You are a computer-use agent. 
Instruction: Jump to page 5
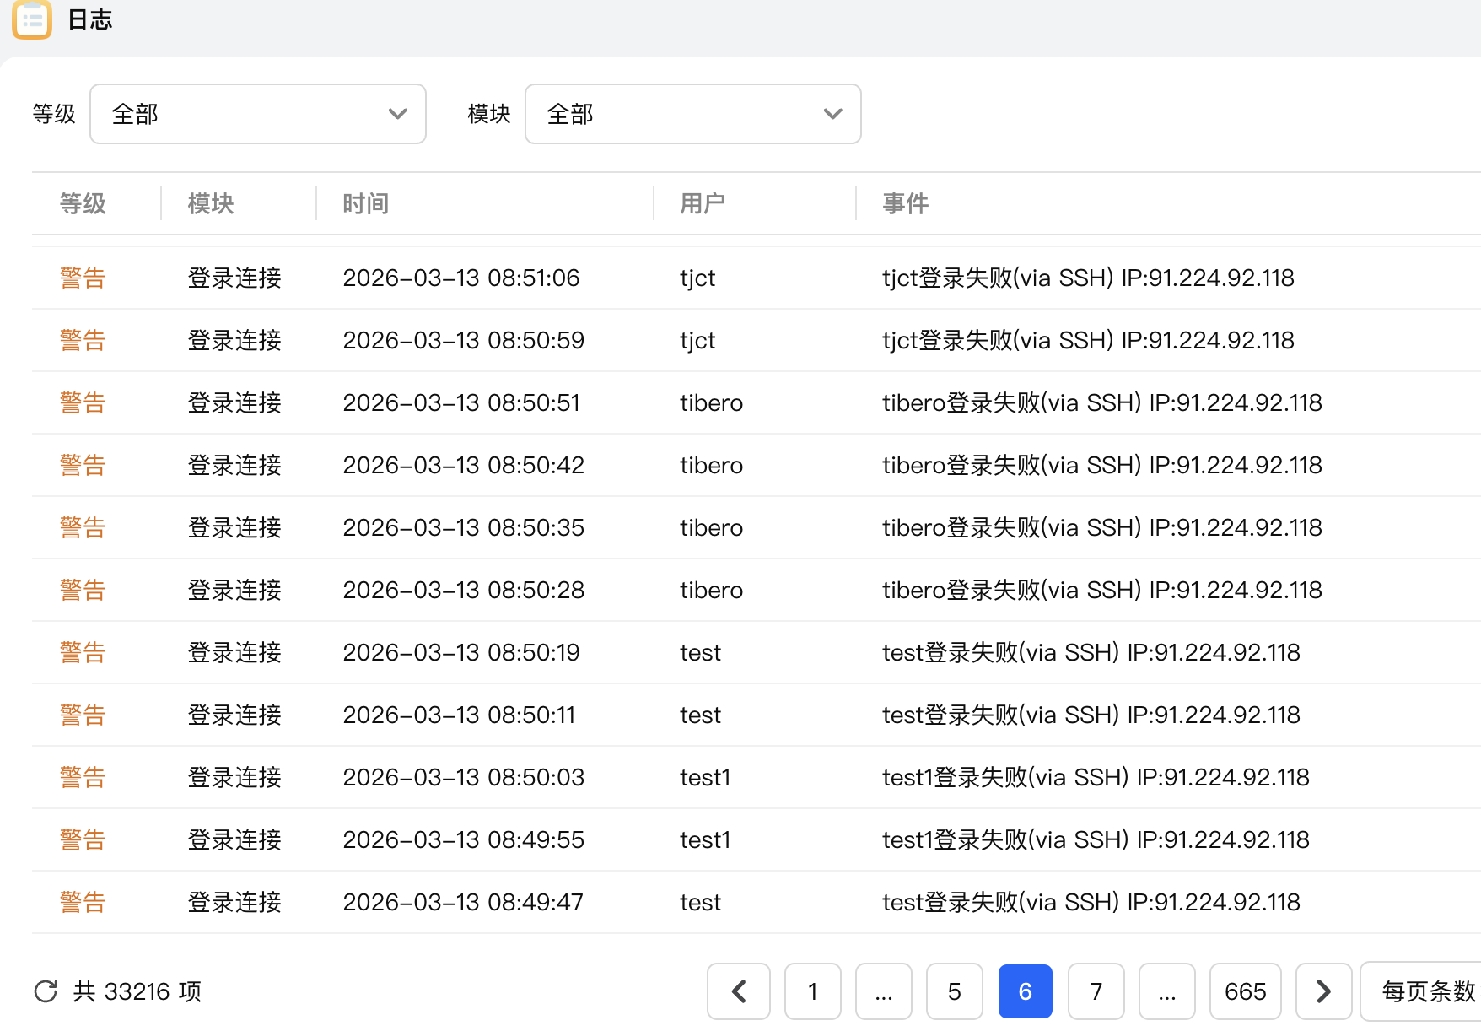point(954,991)
